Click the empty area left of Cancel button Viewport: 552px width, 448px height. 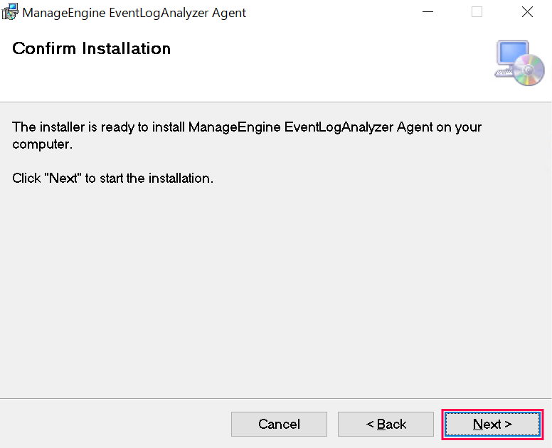point(114,424)
